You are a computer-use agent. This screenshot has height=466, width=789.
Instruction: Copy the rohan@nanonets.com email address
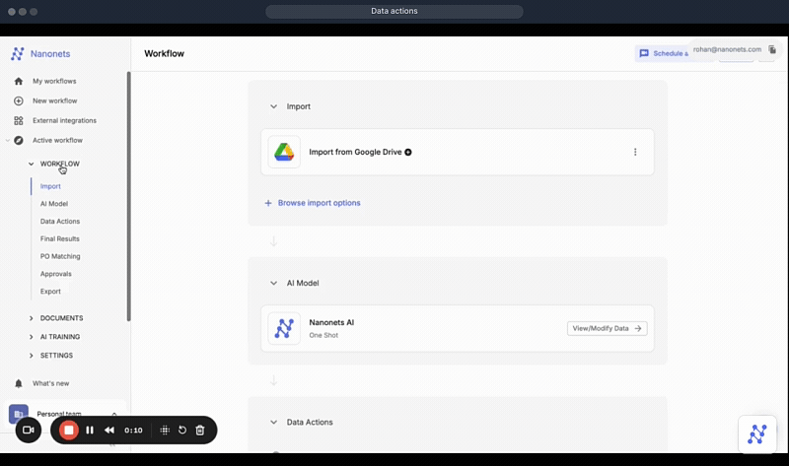772,49
